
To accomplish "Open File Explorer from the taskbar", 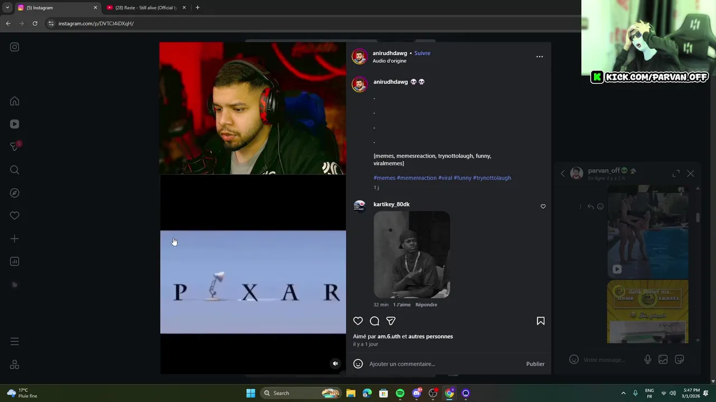I will point(351,393).
